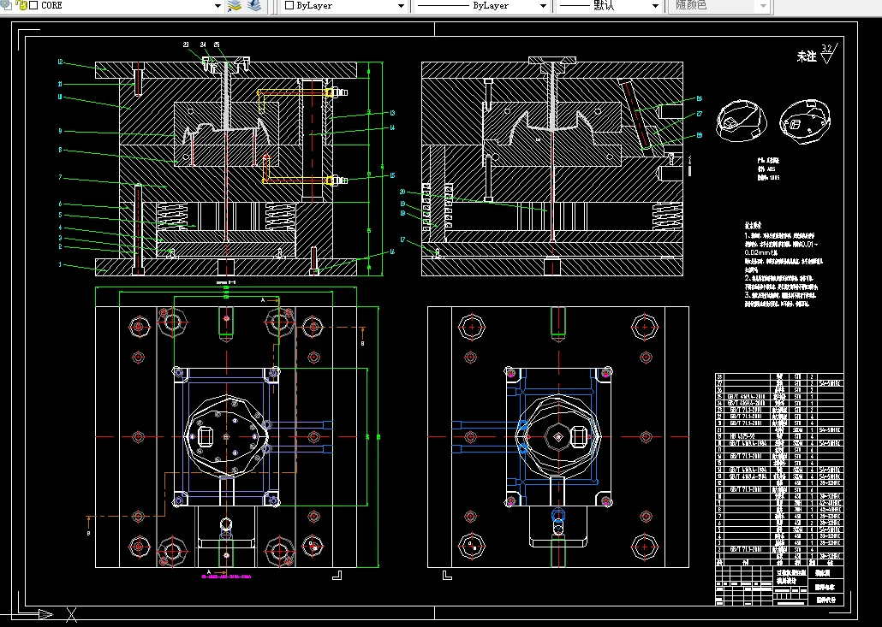882x627 pixels.
Task: Click the top-left hexagonal bolt in the bottom-right plan view
Action: [473, 326]
